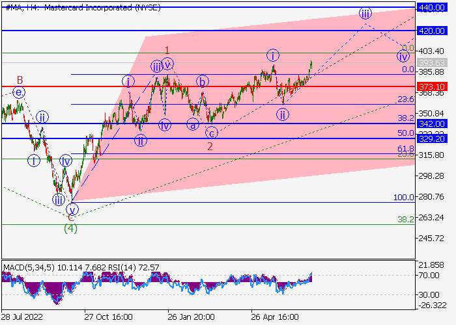This screenshot has width=456, height=325.
Task: Select the 298.28 axis price value
Action: 431,176
